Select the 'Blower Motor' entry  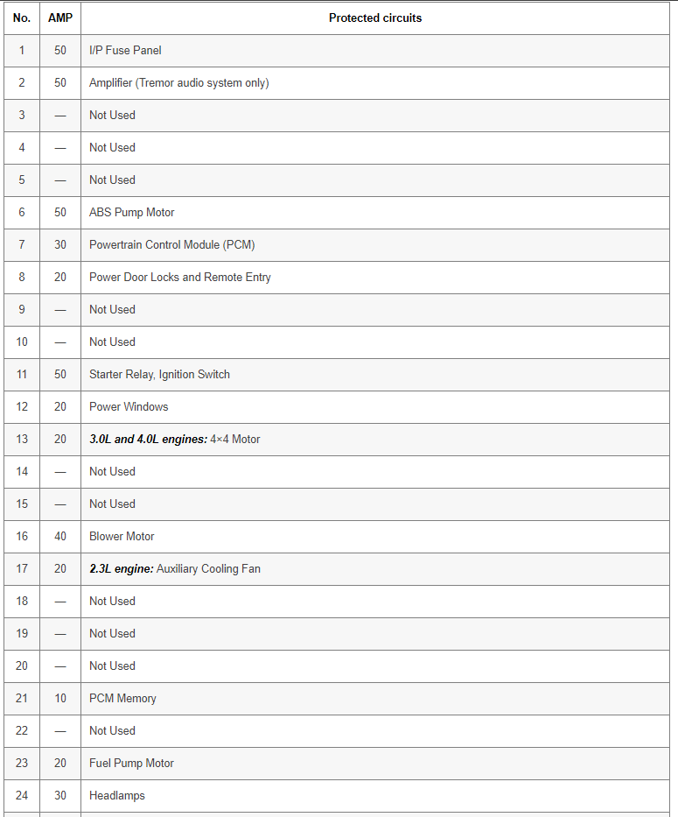pyautogui.click(x=122, y=537)
